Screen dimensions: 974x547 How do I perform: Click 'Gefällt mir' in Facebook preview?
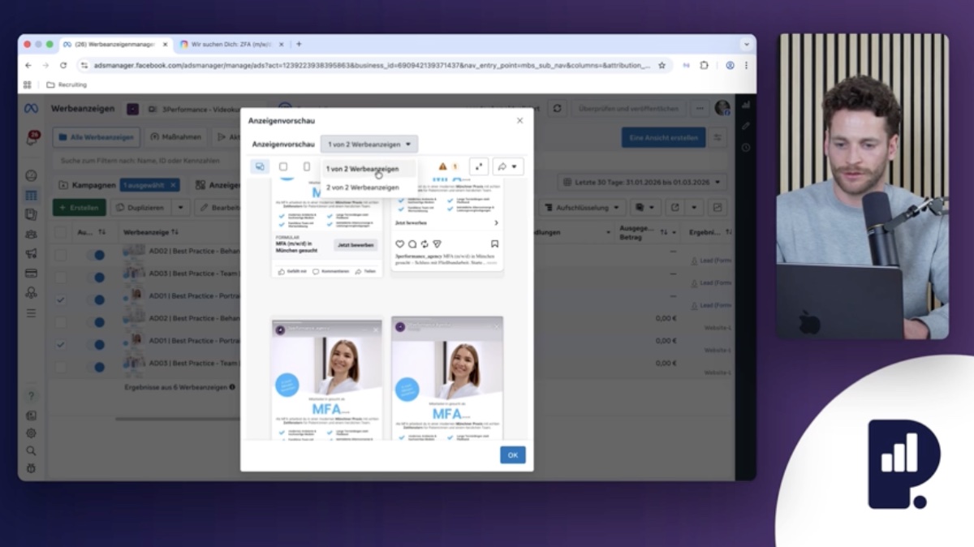tap(292, 271)
